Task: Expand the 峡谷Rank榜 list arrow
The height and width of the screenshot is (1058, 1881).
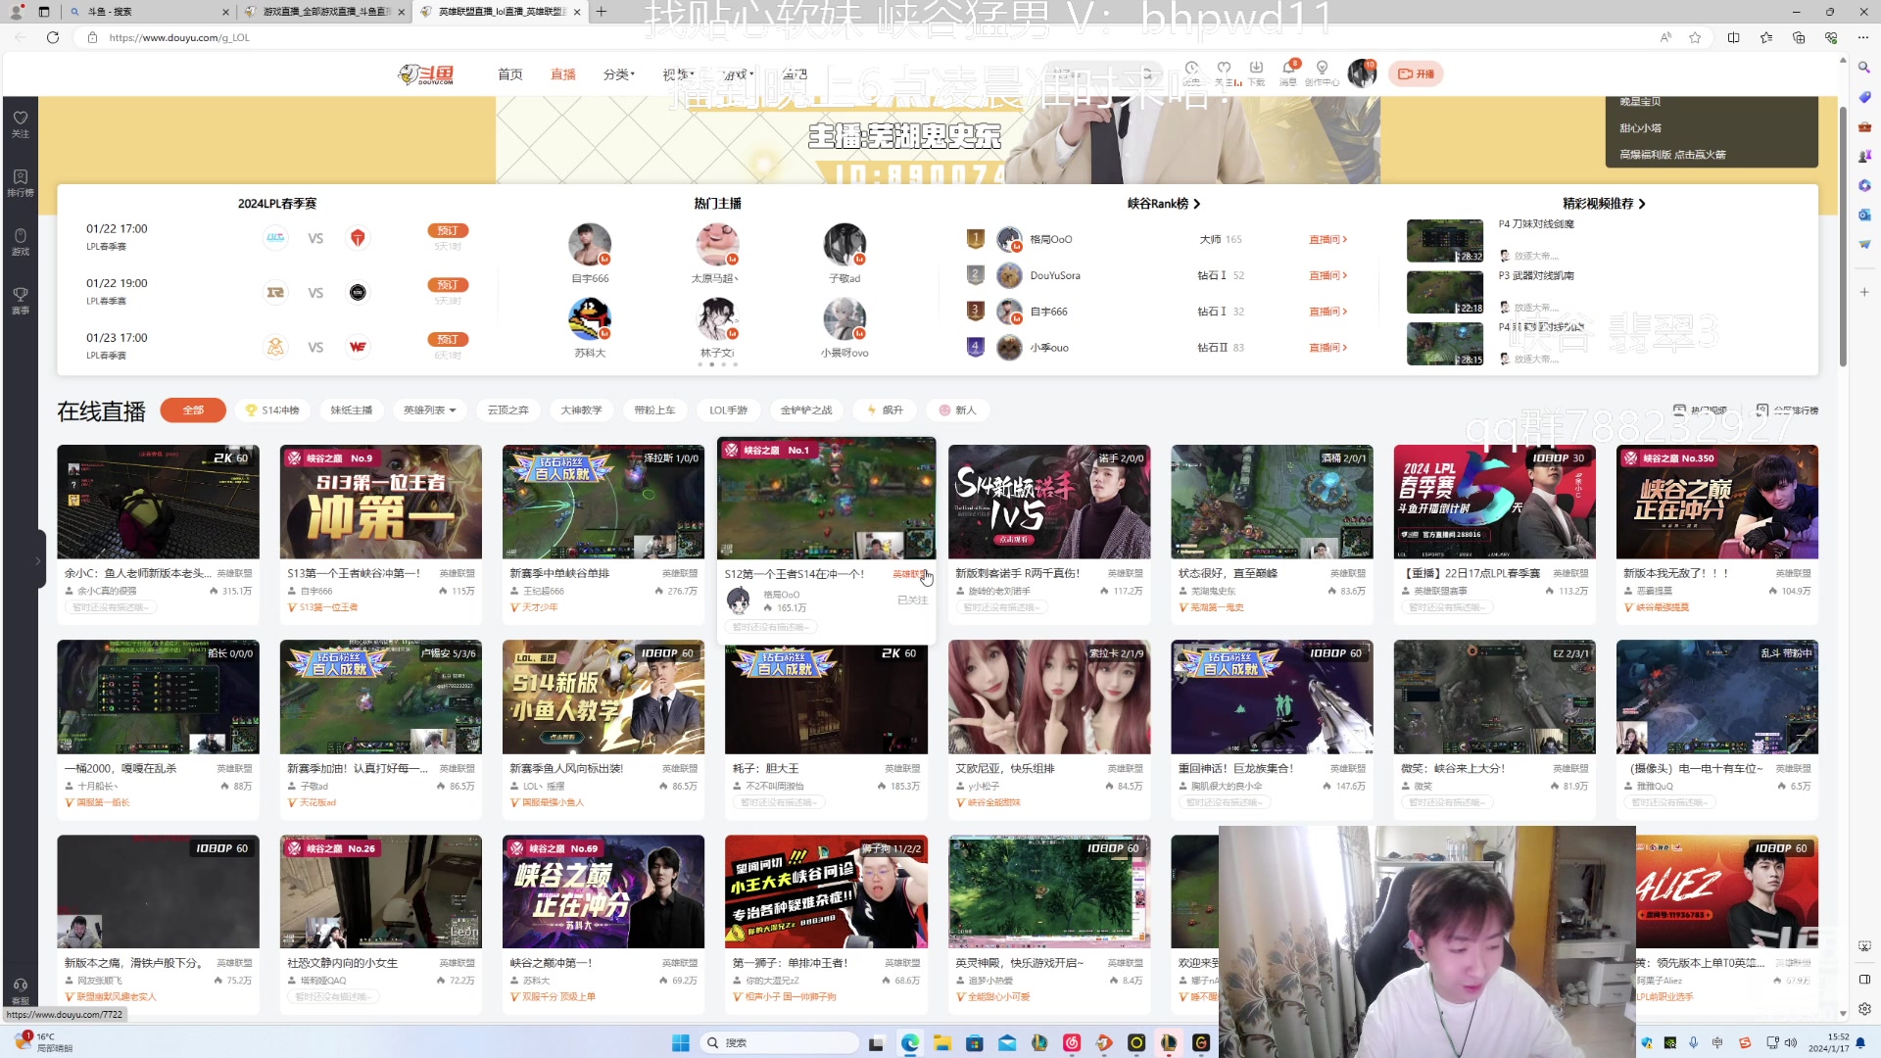Action: [x=1196, y=204]
